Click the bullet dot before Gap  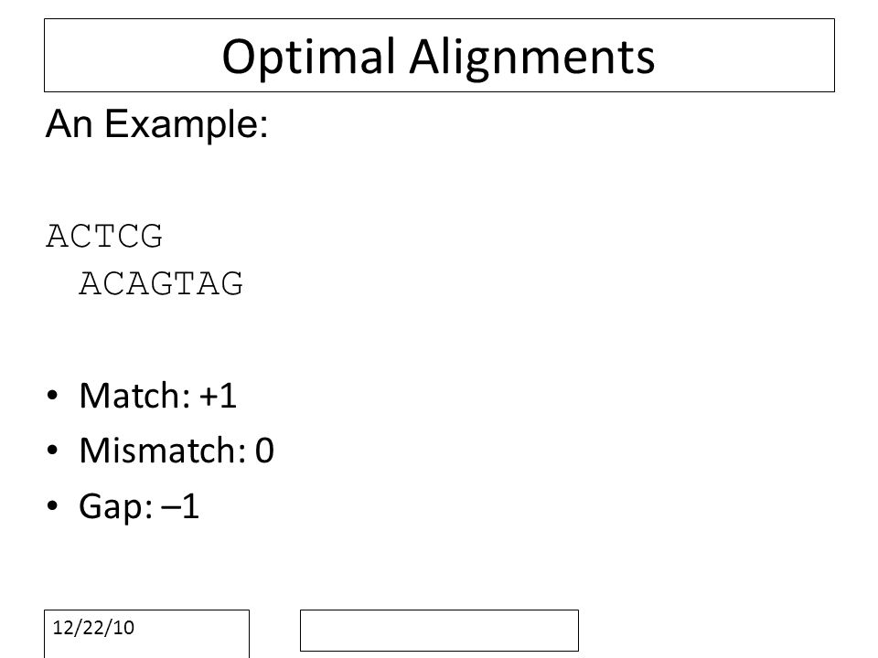[53, 505]
